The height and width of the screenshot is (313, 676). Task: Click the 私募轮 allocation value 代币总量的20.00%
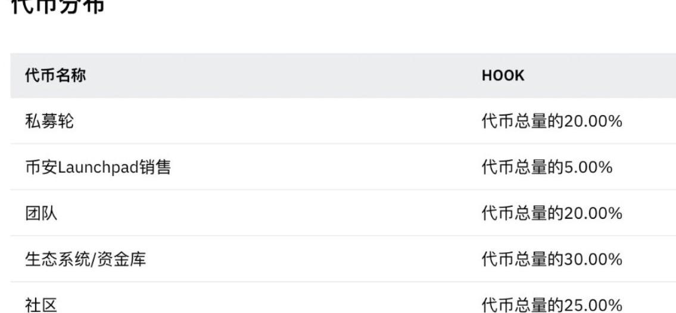pos(551,122)
